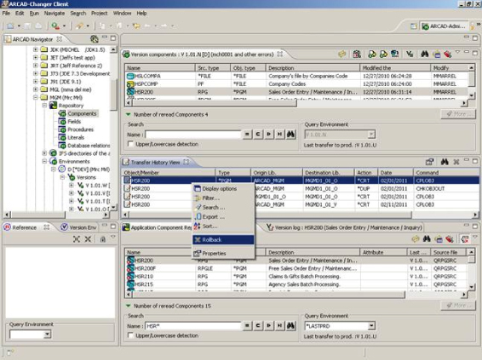Click binoculars search button beside upper Name field
The height and width of the screenshot is (360, 482).
coord(290,134)
